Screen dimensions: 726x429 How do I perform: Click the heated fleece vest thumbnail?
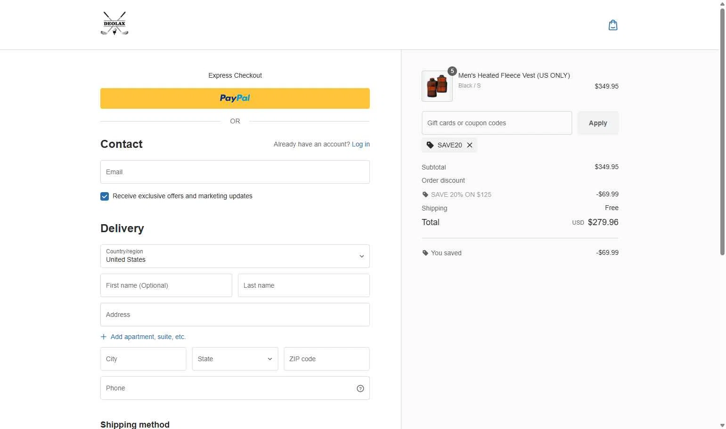(437, 86)
